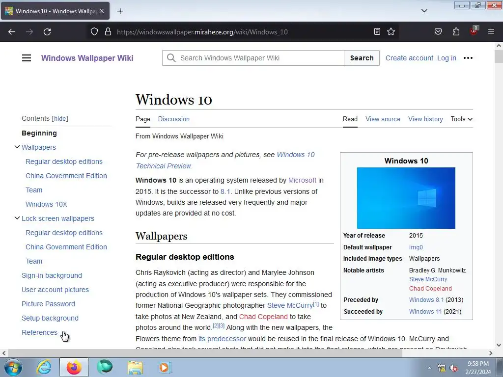Click the padlock site security icon
The width and height of the screenshot is (503, 377).
(108, 32)
